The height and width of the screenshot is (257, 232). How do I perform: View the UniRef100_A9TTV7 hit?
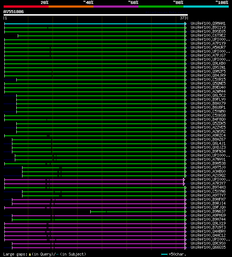pyautogui.click(x=208, y=195)
